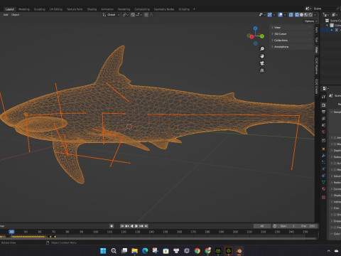This screenshot has width=341, height=256.
Task: Open the Output properties tab
Action: pos(323,112)
